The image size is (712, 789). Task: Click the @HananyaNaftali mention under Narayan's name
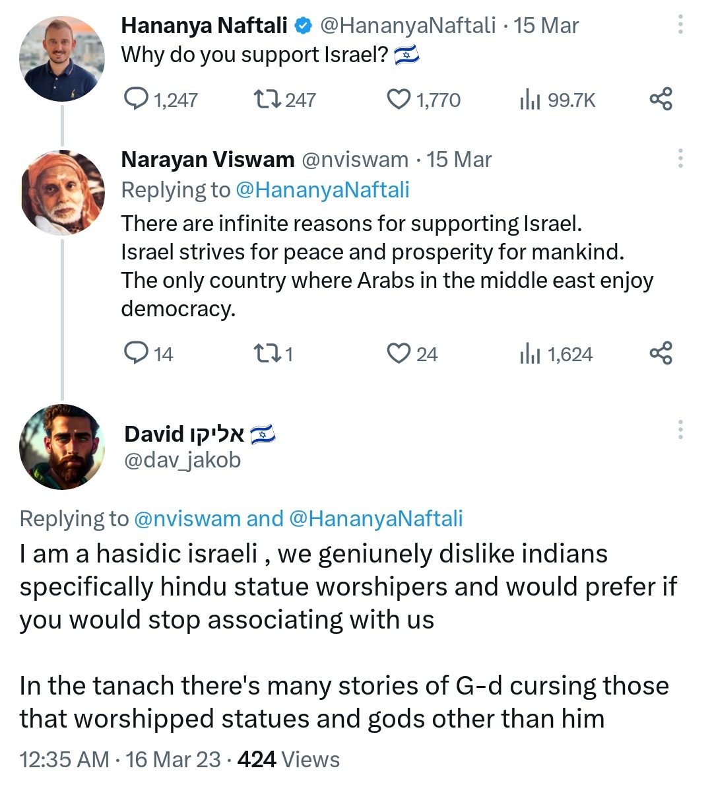click(x=322, y=190)
